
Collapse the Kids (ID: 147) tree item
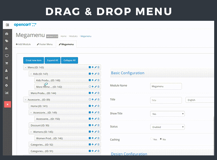pyautogui.click(x=31, y=74)
